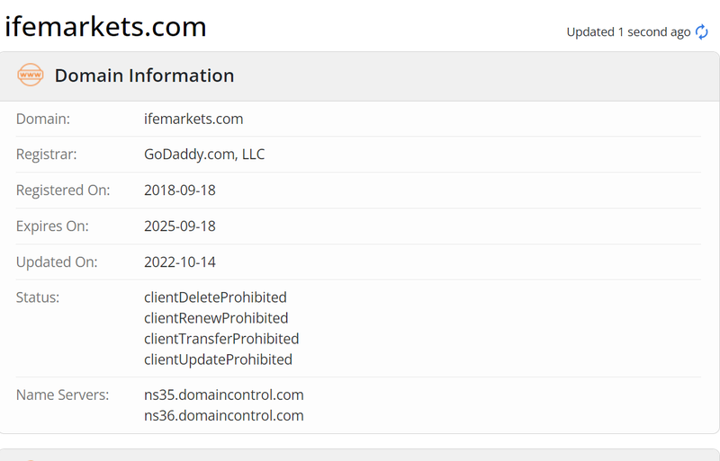Click the Registrar: field label
Image resolution: width=720 pixels, height=461 pixels.
pos(47,155)
